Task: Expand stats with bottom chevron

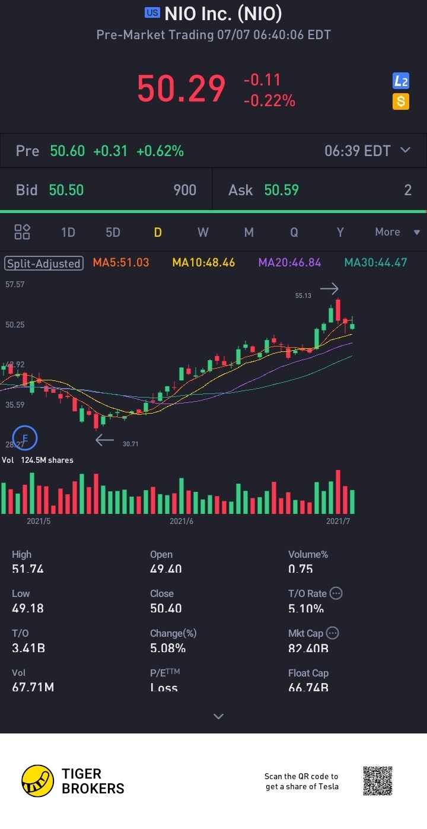Action: pos(218,716)
